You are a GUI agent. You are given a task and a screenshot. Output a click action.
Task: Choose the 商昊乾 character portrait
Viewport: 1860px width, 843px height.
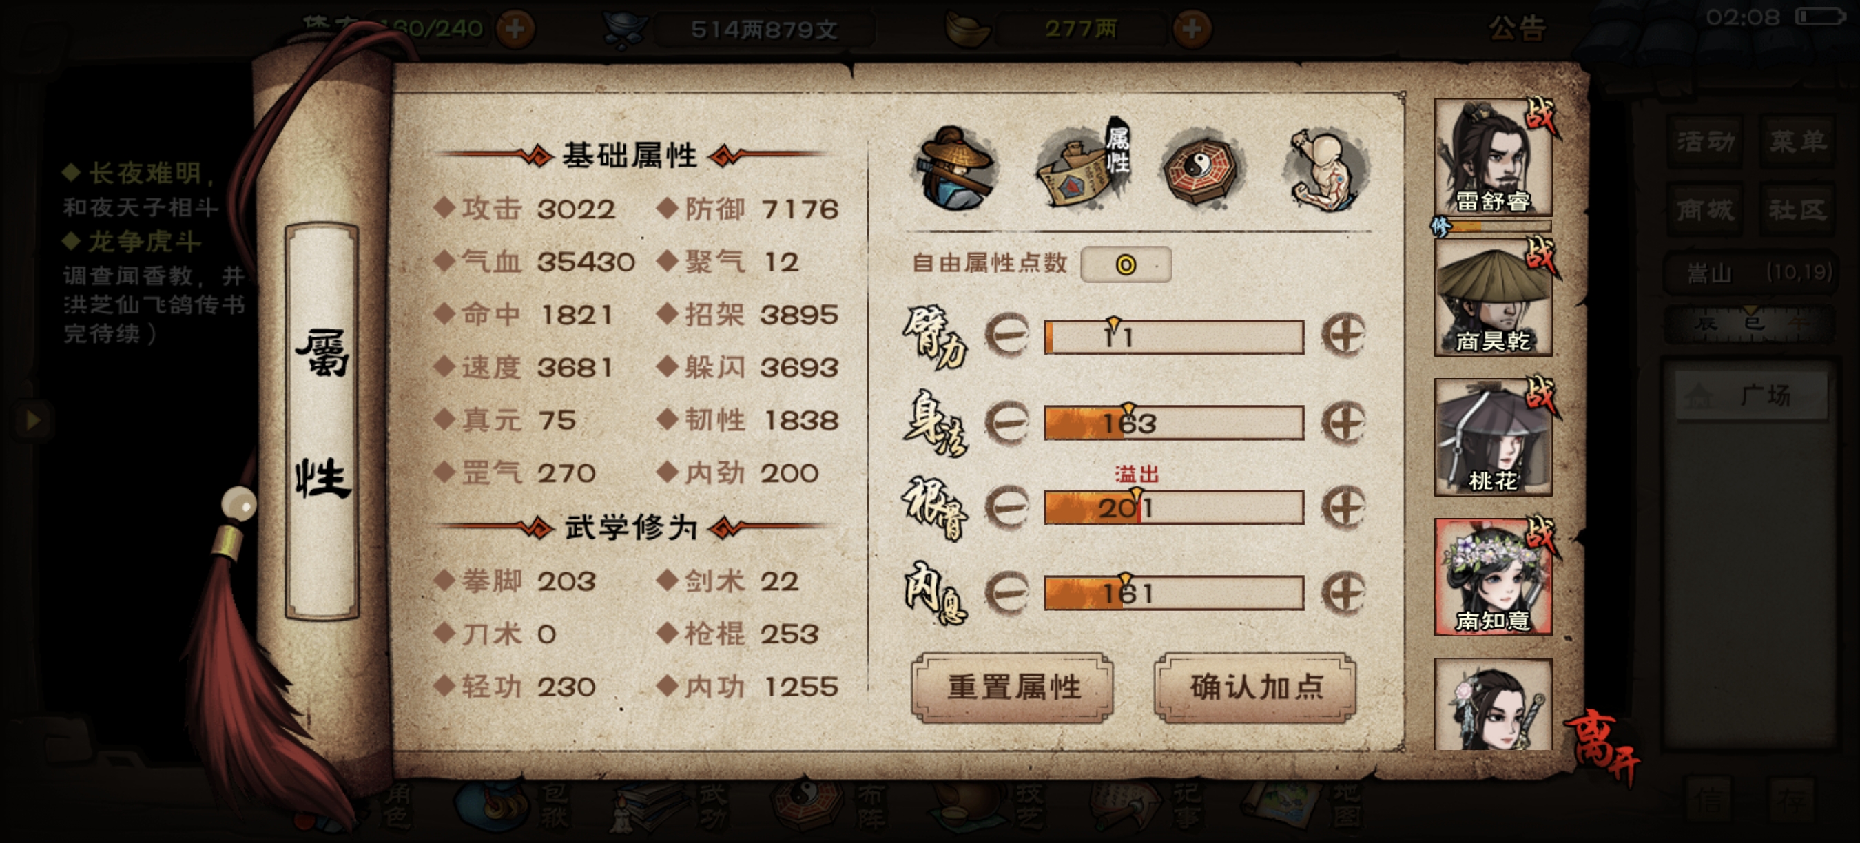click(x=1492, y=298)
